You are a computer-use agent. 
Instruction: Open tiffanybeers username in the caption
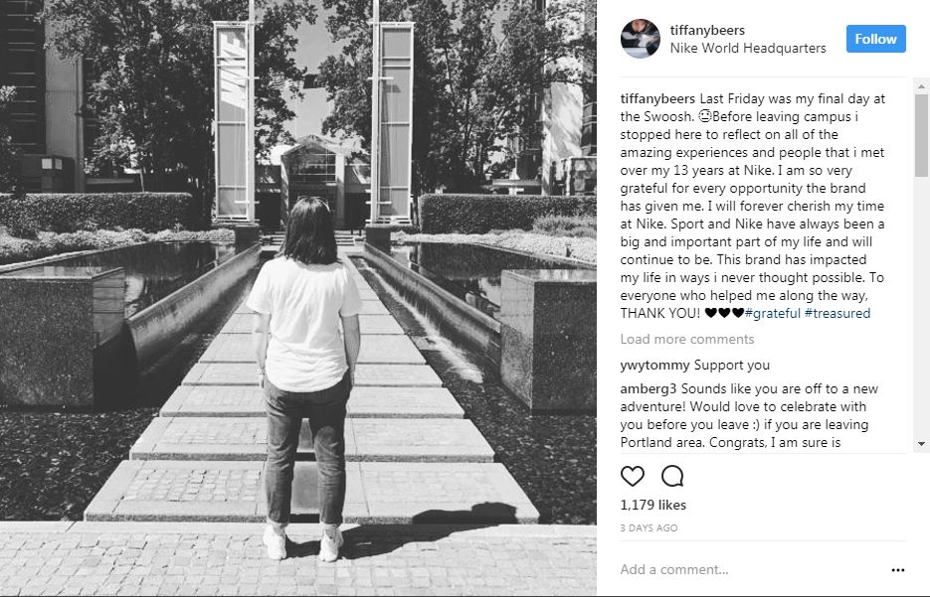tap(657, 99)
